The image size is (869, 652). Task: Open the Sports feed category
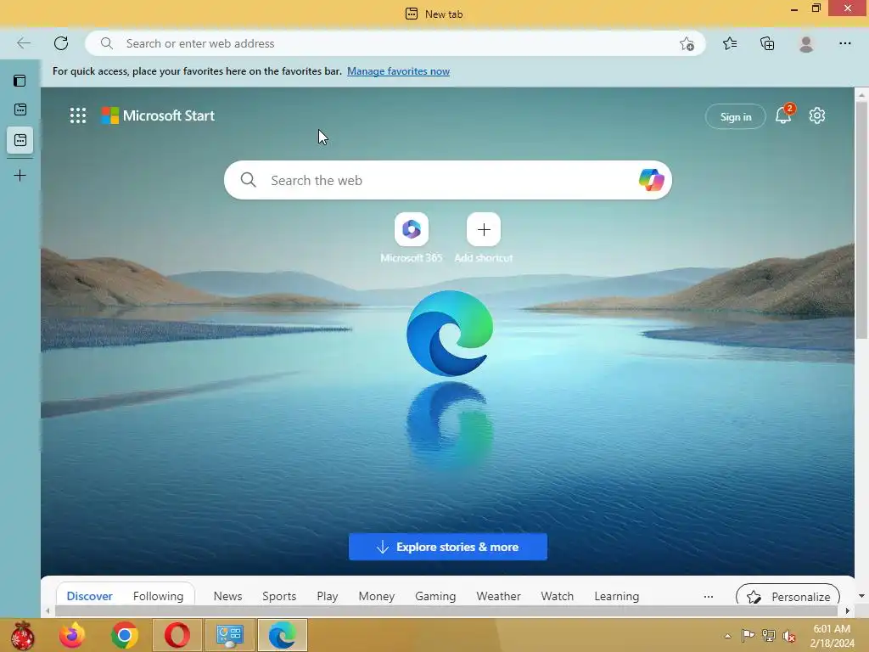click(279, 596)
